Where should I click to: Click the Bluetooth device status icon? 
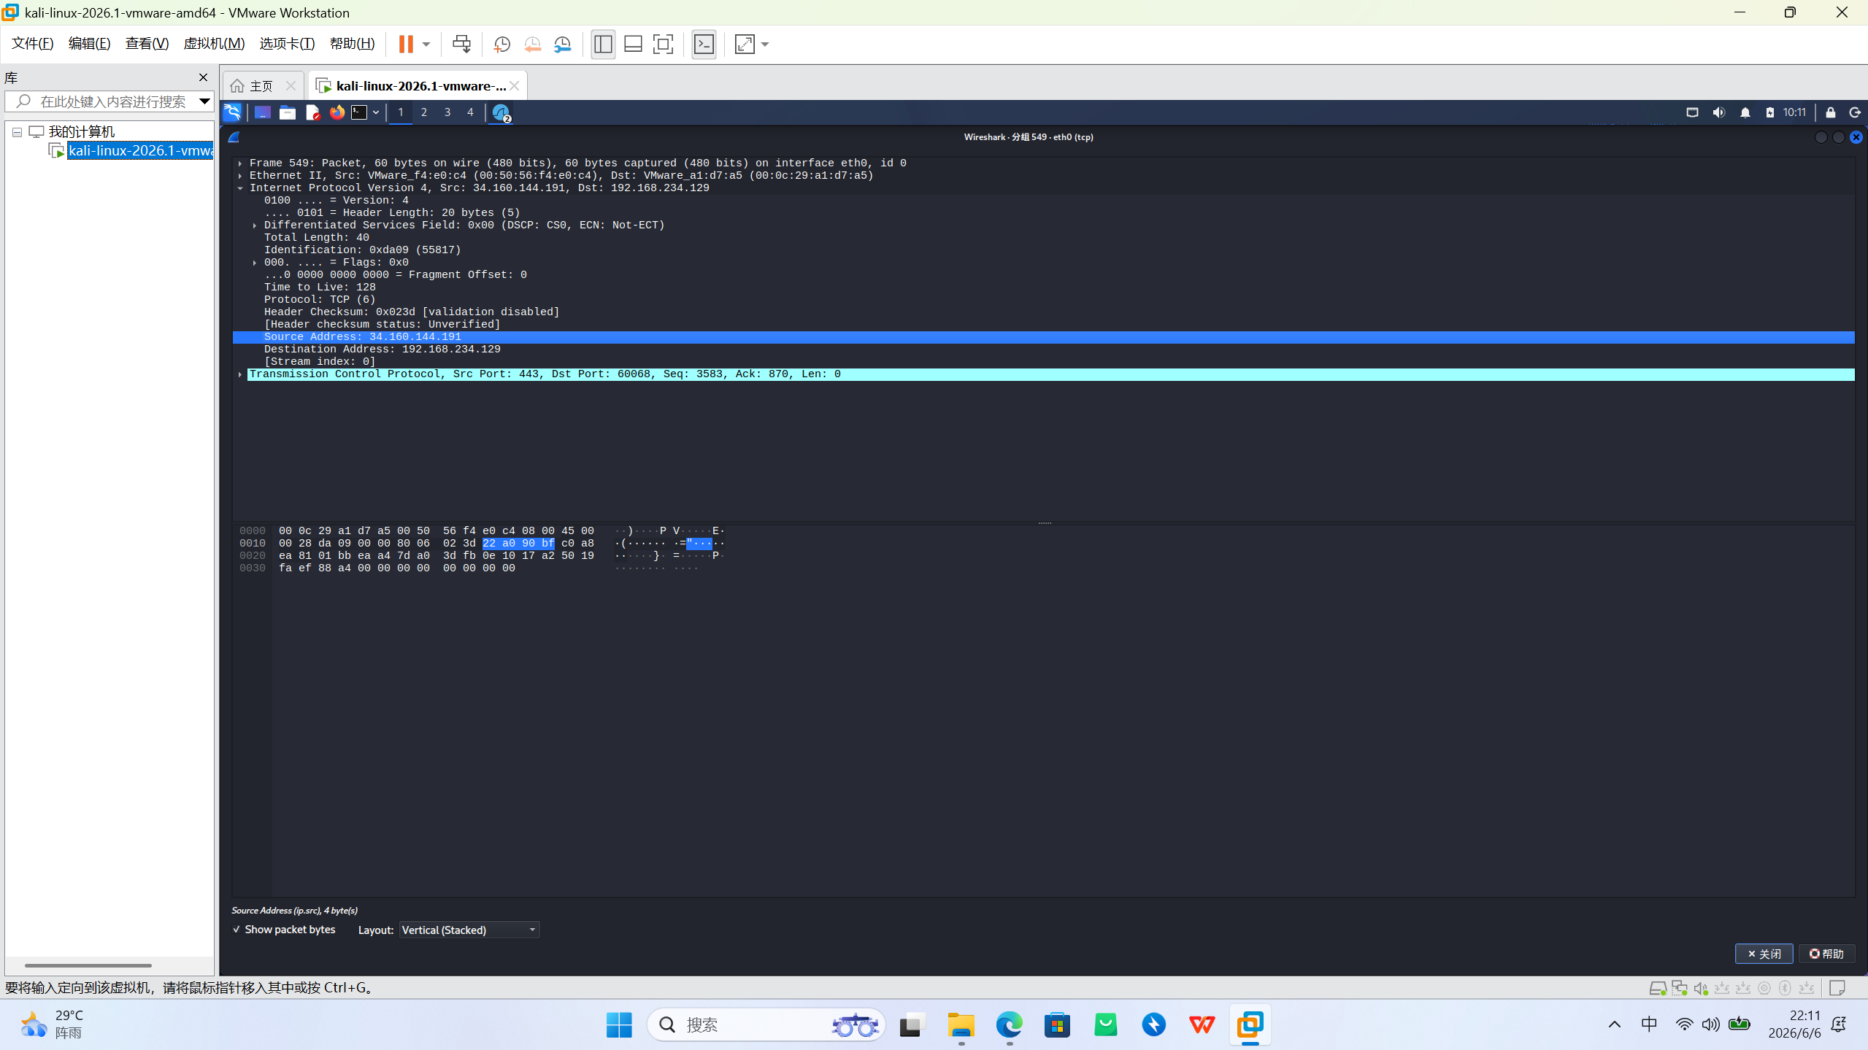[1785, 988]
